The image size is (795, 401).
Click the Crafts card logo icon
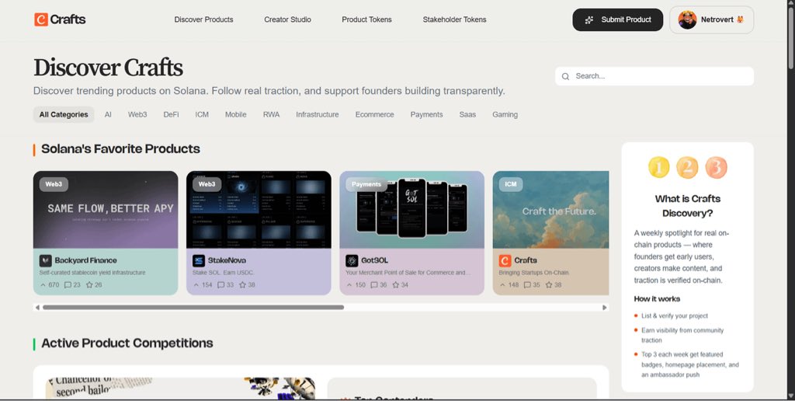tap(505, 260)
